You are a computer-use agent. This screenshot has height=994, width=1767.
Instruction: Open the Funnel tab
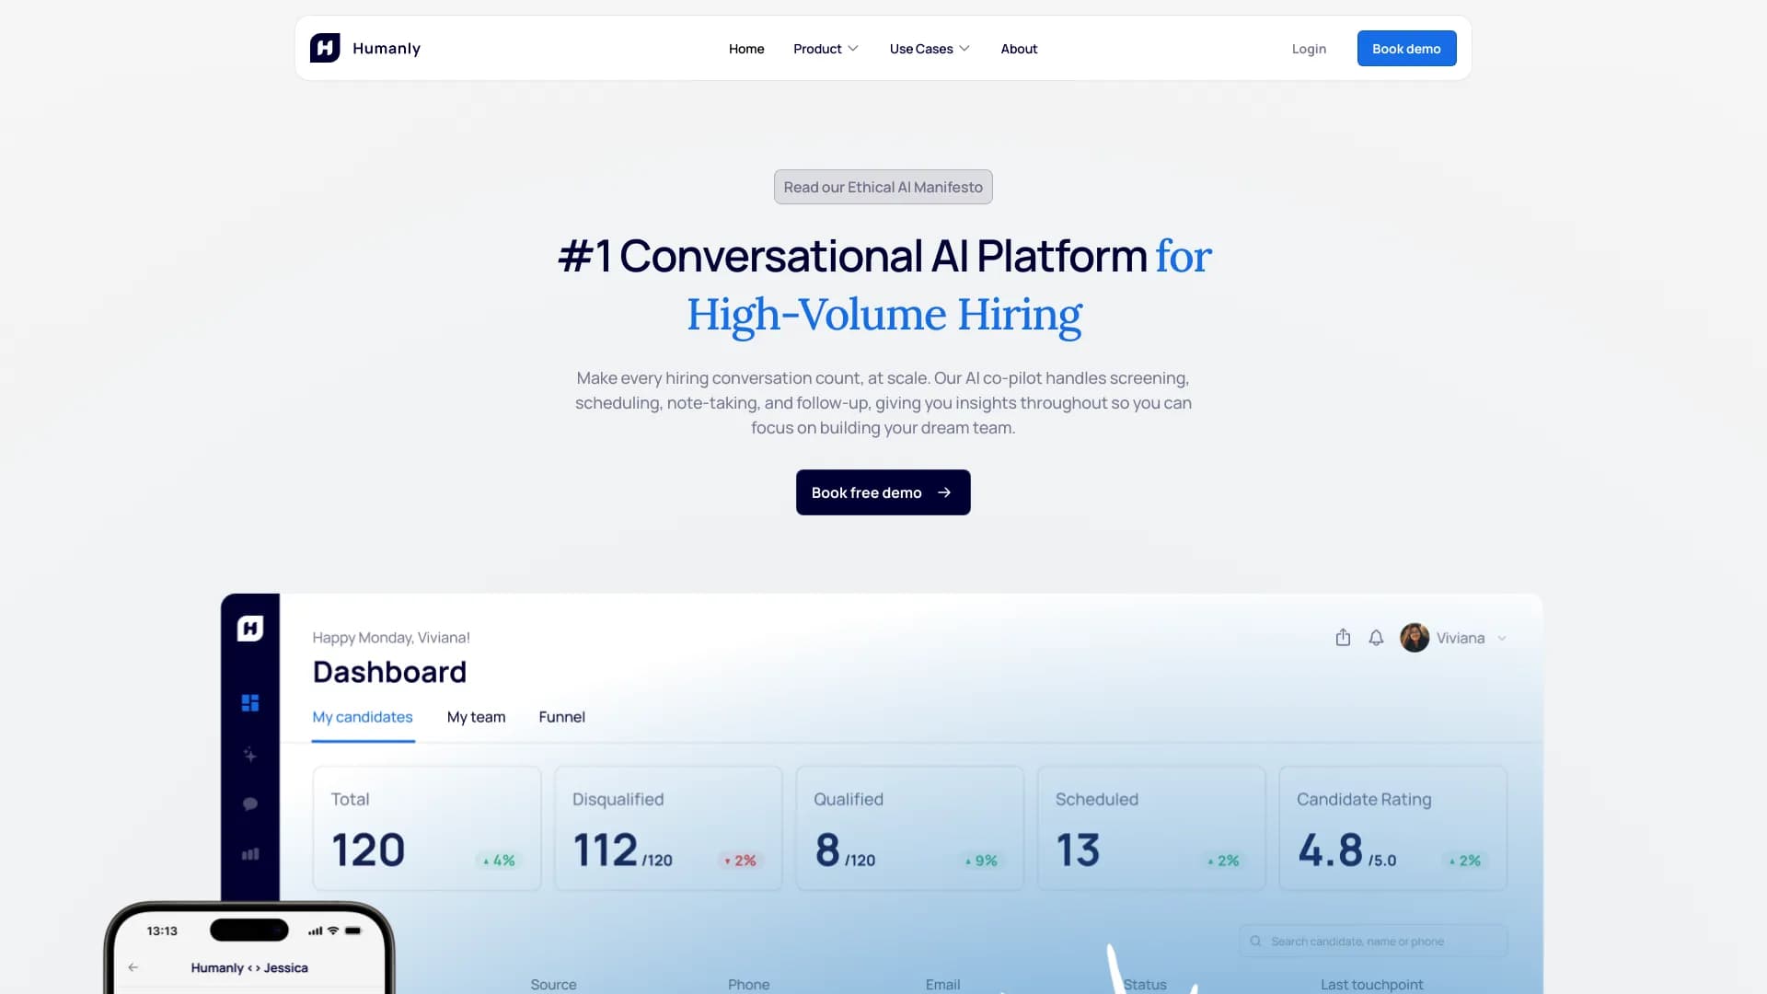[561, 717]
